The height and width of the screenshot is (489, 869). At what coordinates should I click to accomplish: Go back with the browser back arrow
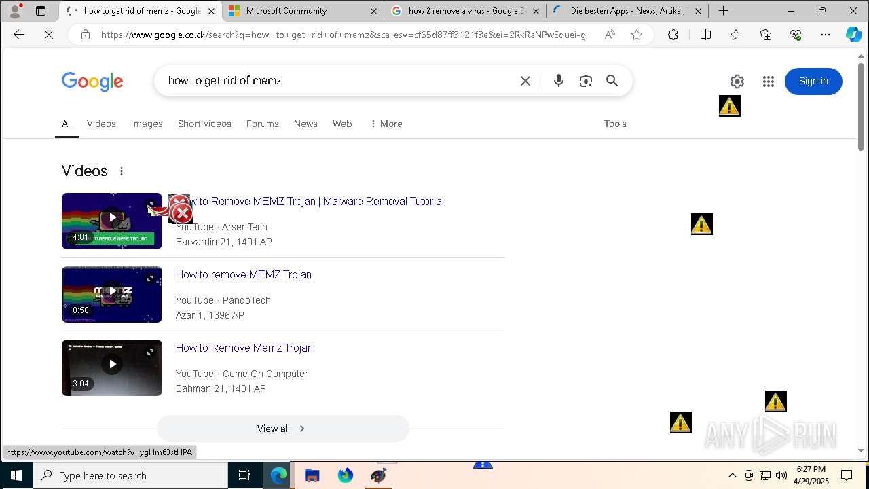click(19, 35)
